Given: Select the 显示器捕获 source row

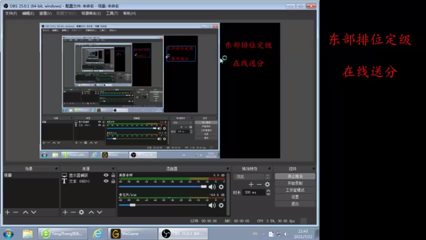Looking at the screenshot, I should coord(88,175).
